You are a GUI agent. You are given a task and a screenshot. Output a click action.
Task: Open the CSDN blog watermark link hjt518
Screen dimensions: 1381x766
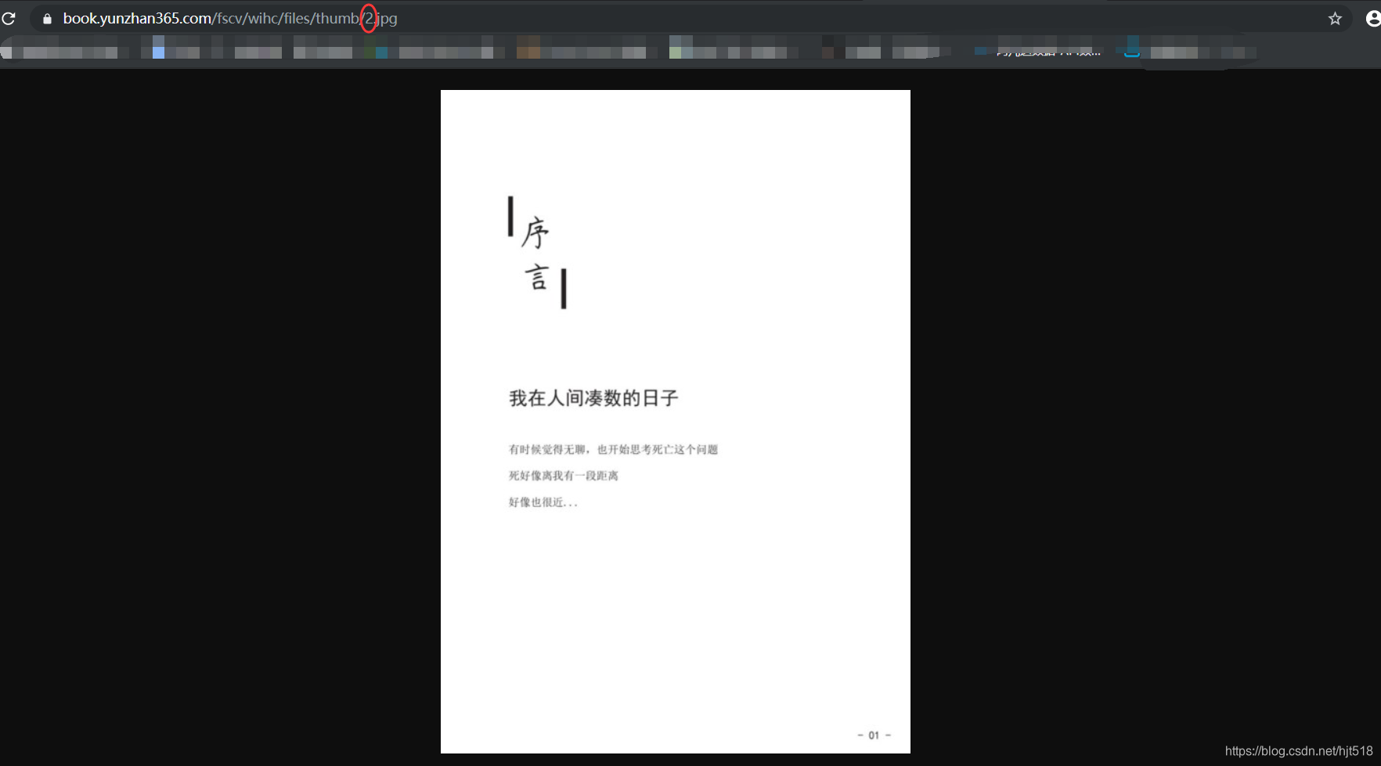click(1300, 750)
